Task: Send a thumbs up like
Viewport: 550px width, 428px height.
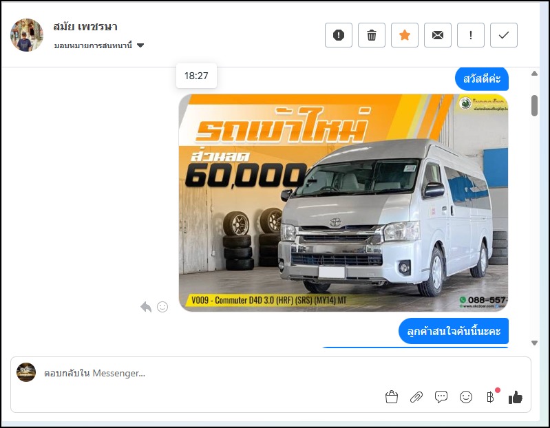Action: [515, 397]
